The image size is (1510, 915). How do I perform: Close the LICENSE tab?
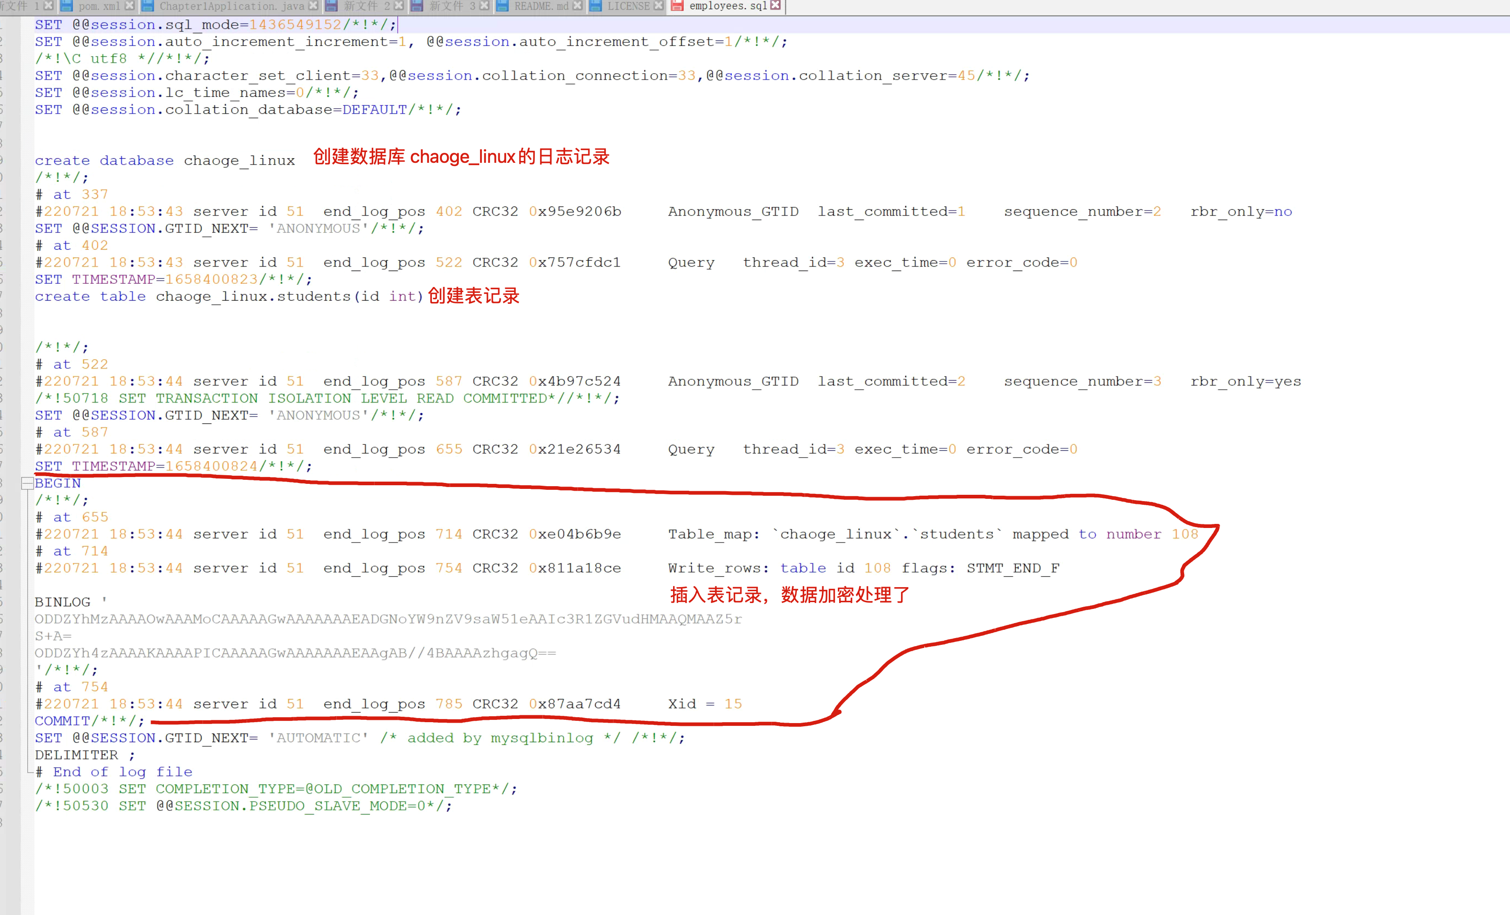(659, 5)
